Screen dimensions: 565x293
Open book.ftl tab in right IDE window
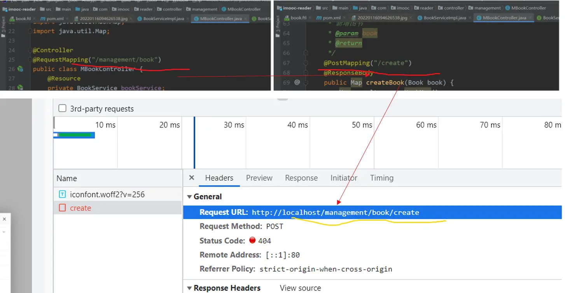coord(298,18)
